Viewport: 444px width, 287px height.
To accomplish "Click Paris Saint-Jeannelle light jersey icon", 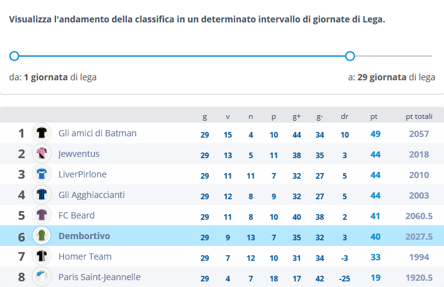I will (x=42, y=277).
